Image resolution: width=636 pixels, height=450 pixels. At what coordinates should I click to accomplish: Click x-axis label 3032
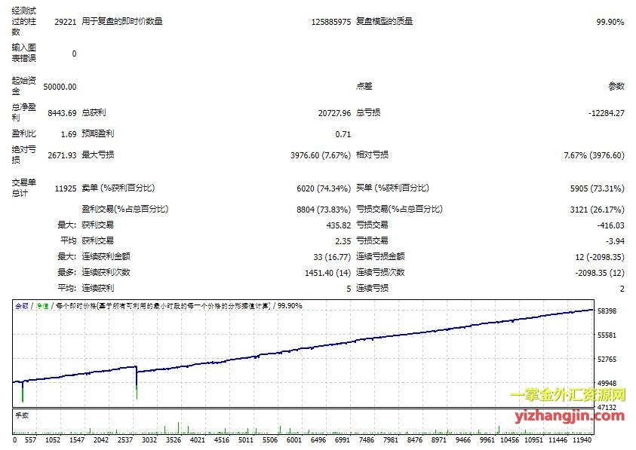[x=149, y=440]
